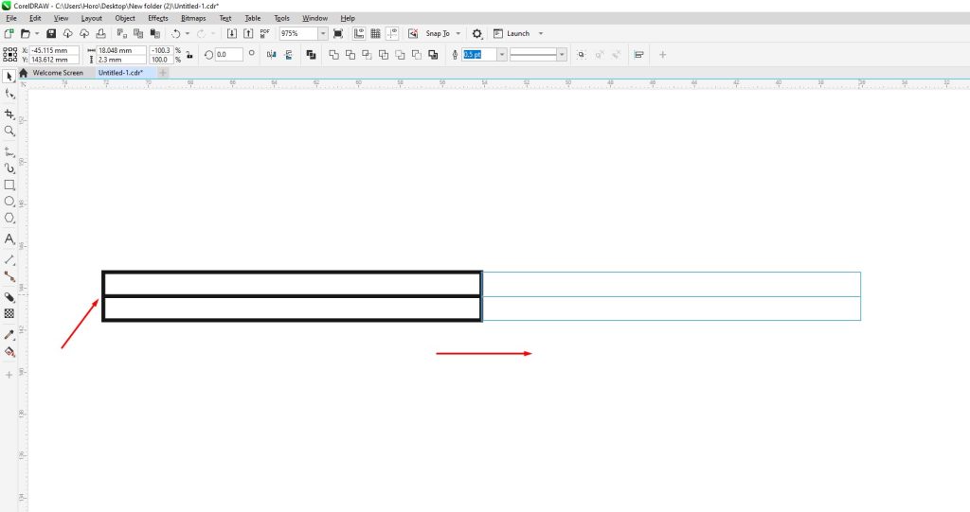
Task: Click Publish to PDF icon
Action: click(x=265, y=33)
